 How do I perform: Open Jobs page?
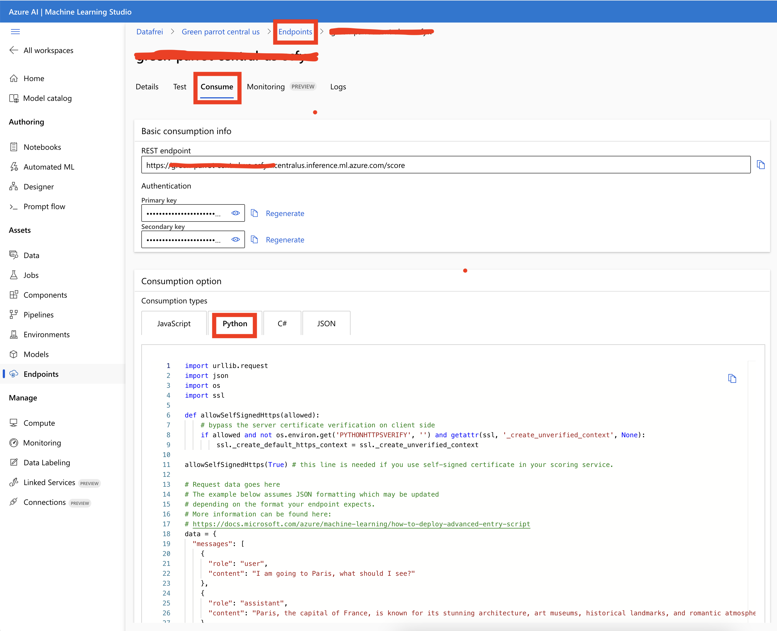click(24, 275)
